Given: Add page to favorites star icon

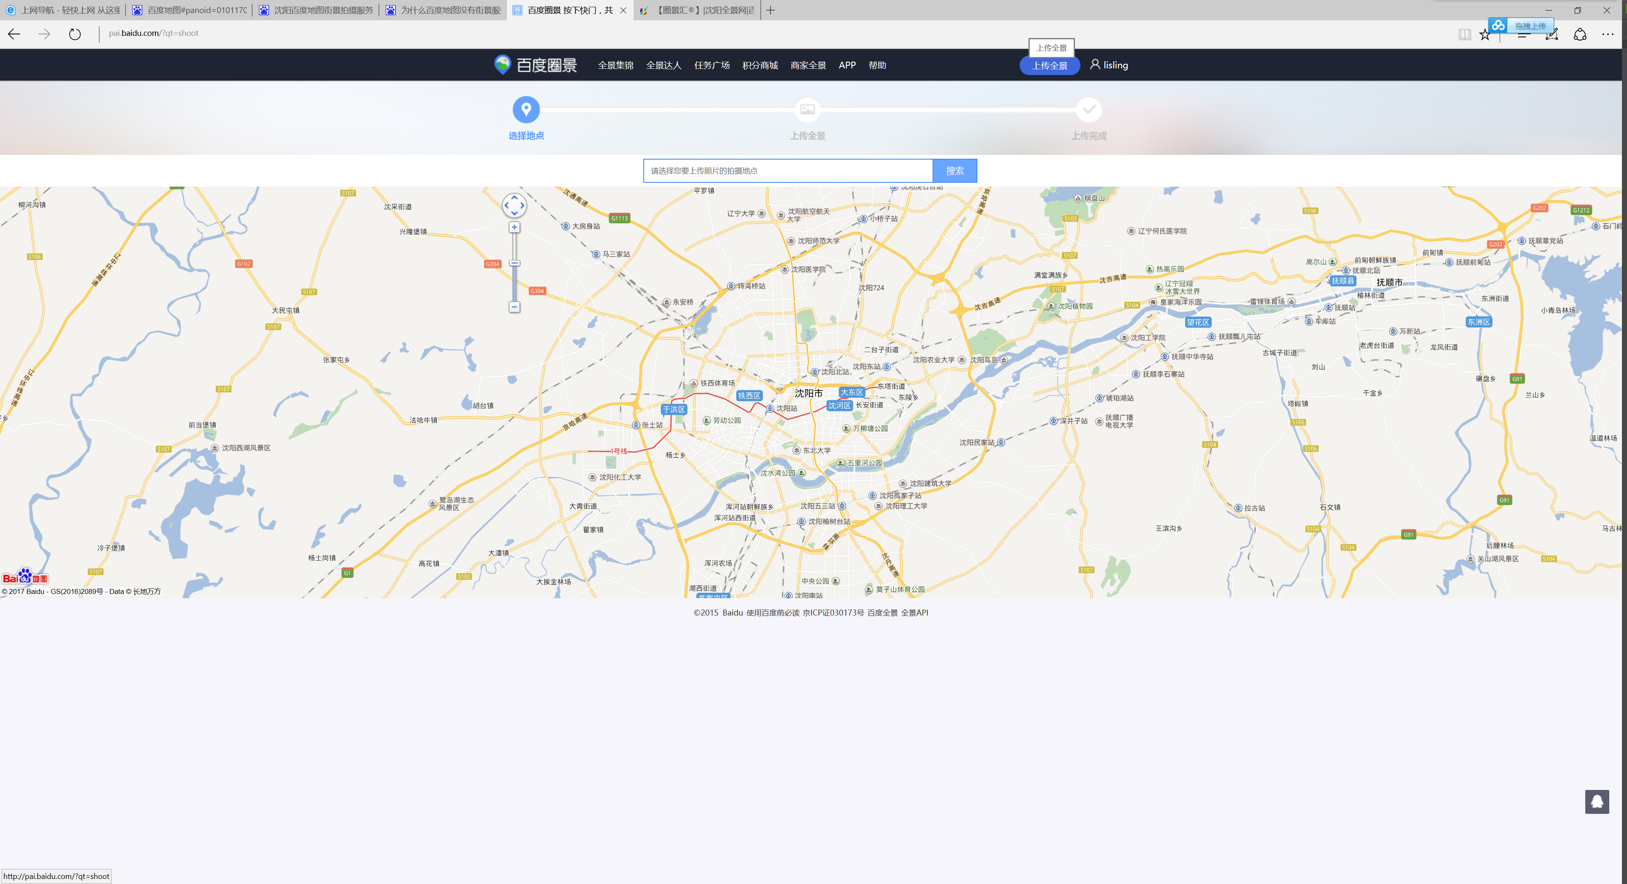Looking at the screenshot, I should coord(1485,35).
